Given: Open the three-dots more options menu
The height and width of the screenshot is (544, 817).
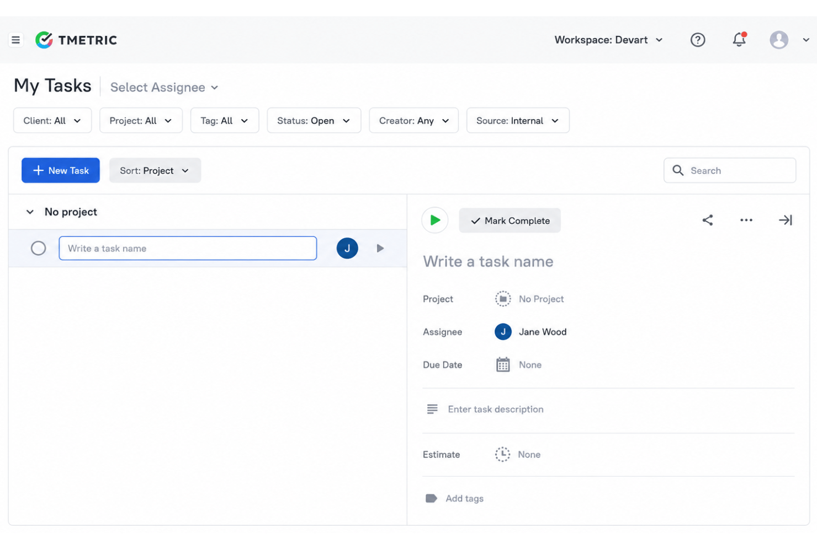Looking at the screenshot, I should pos(746,220).
